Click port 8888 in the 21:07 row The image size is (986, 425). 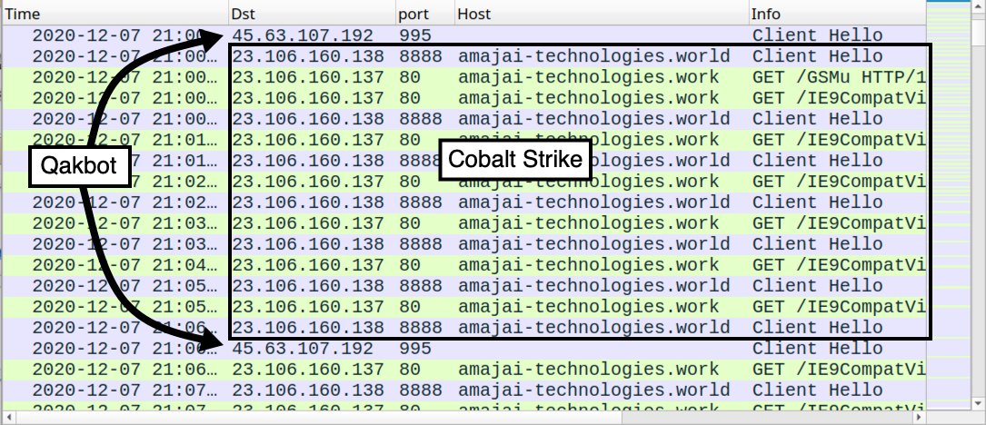420,390
